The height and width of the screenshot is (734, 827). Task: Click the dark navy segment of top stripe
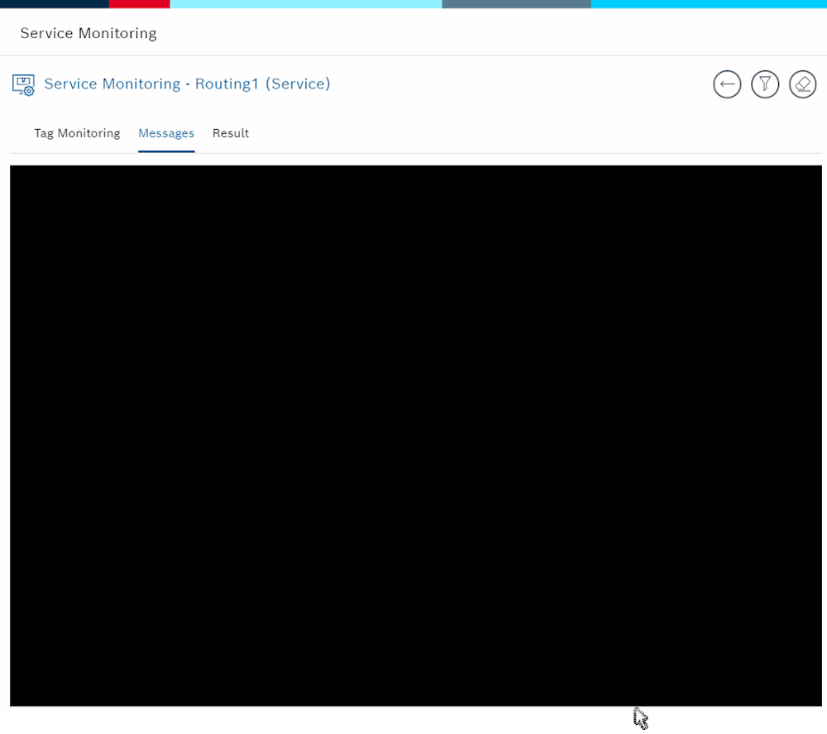tap(54, 4)
